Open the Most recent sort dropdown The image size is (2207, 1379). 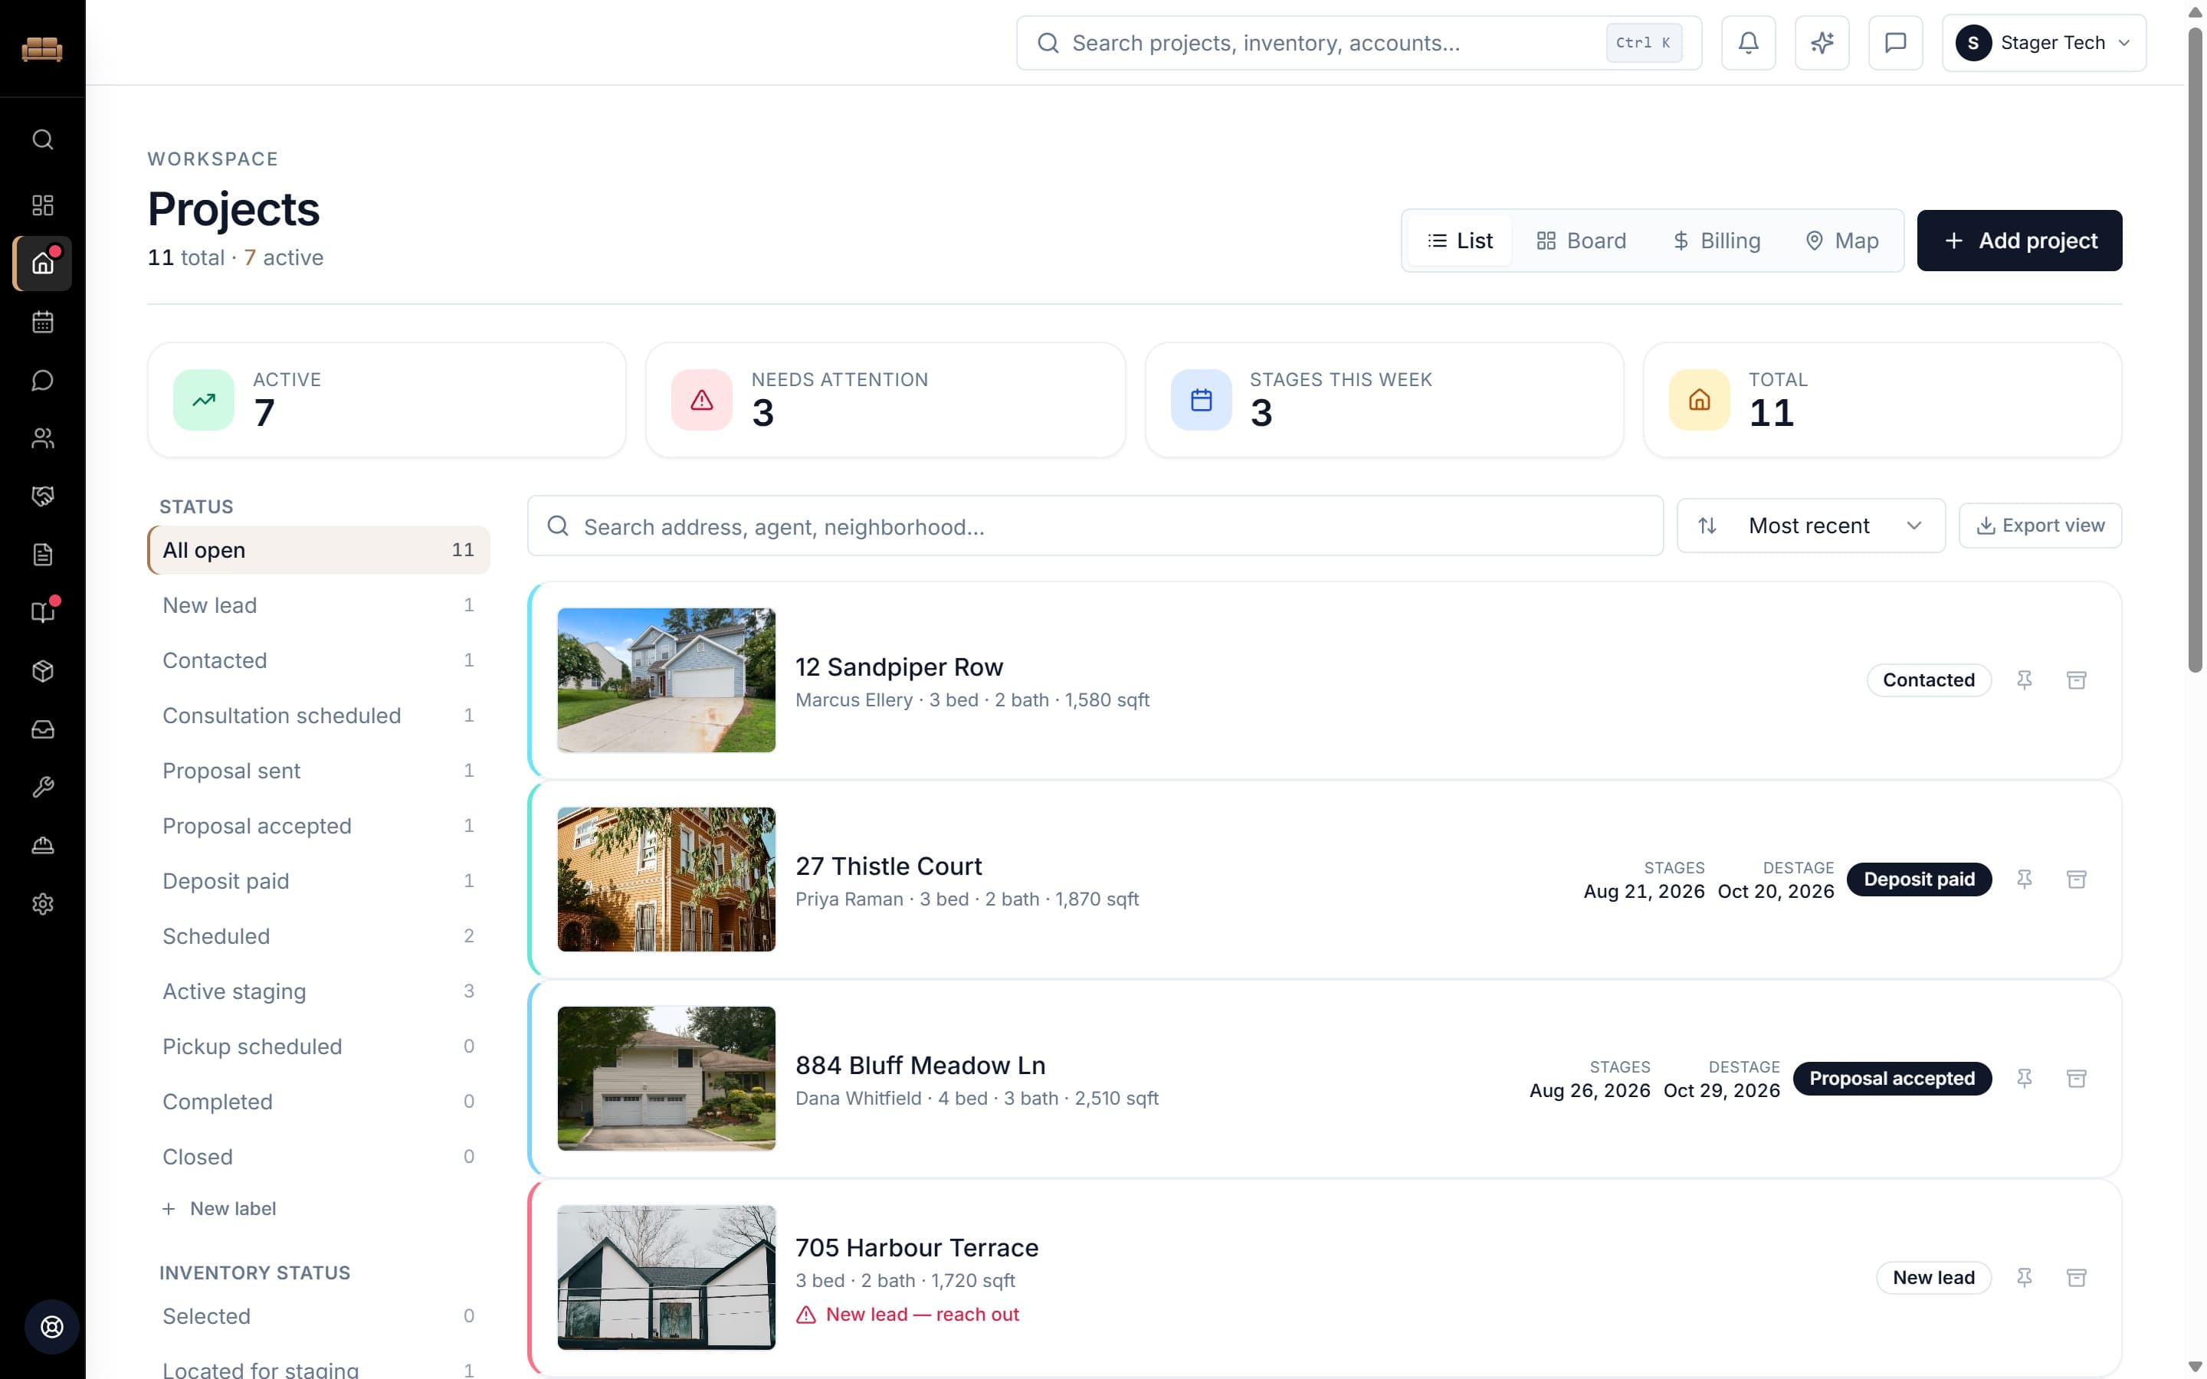tap(1810, 526)
